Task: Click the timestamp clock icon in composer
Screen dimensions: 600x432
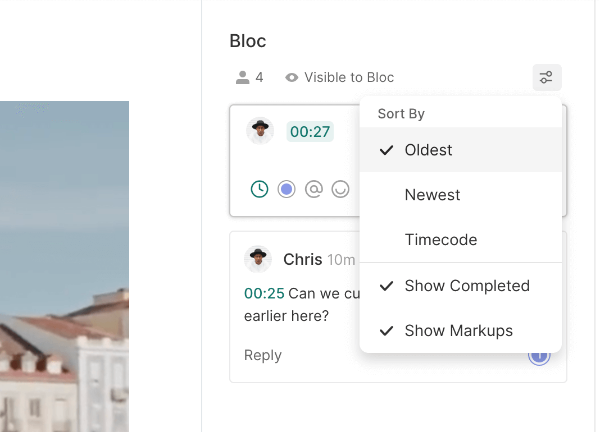Action: 260,190
